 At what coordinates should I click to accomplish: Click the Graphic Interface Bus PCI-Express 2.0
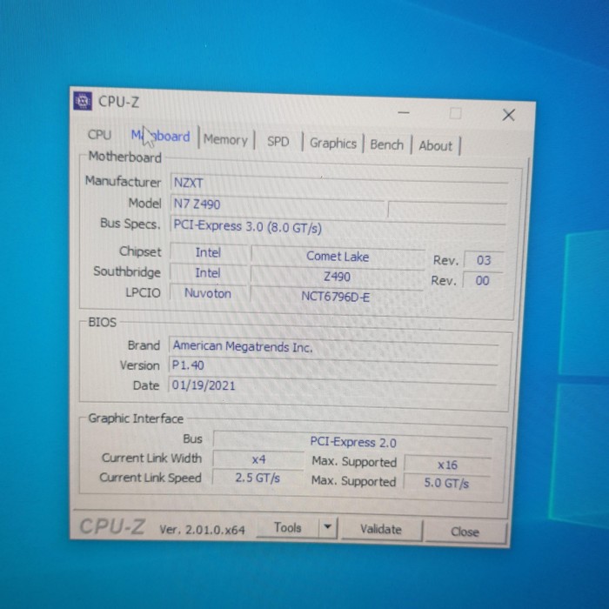pos(352,442)
